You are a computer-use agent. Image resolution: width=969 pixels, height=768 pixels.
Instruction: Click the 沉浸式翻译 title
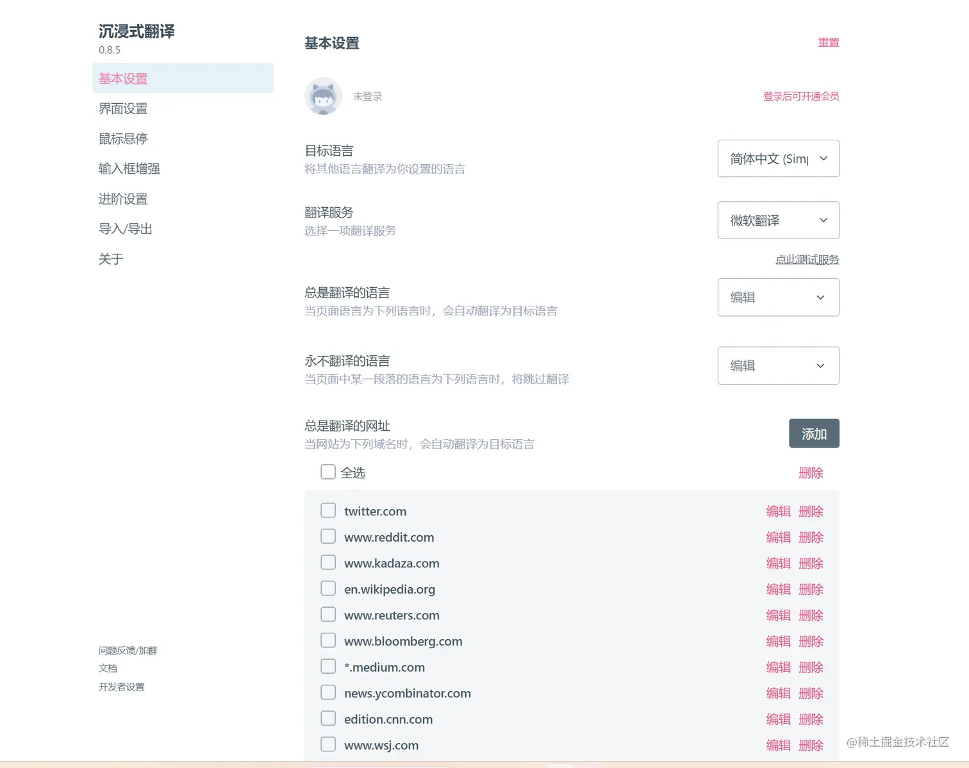pyautogui.click(x=137, y=31)
